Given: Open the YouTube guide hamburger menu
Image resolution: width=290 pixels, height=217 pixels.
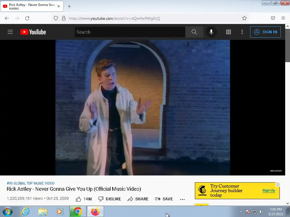Looking at the screenshot, I should pos(10,32).
